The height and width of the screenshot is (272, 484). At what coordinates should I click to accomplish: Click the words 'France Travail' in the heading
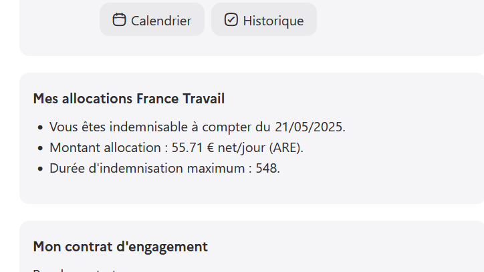pyautogui.click(x=180, y=99)
